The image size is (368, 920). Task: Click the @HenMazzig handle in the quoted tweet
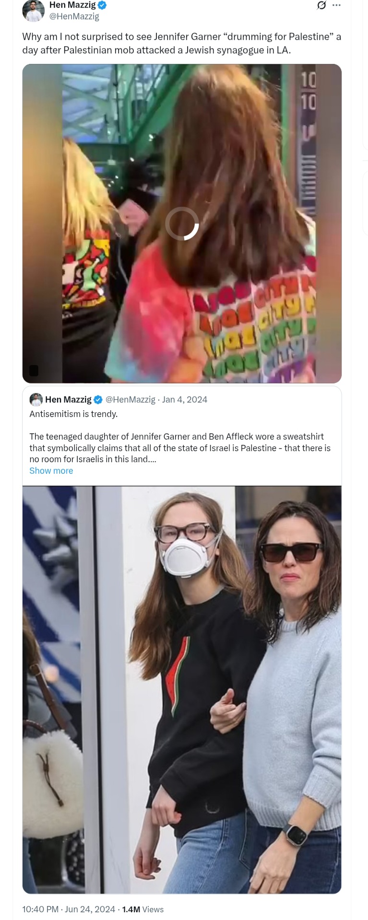click(x=131, y=400)
